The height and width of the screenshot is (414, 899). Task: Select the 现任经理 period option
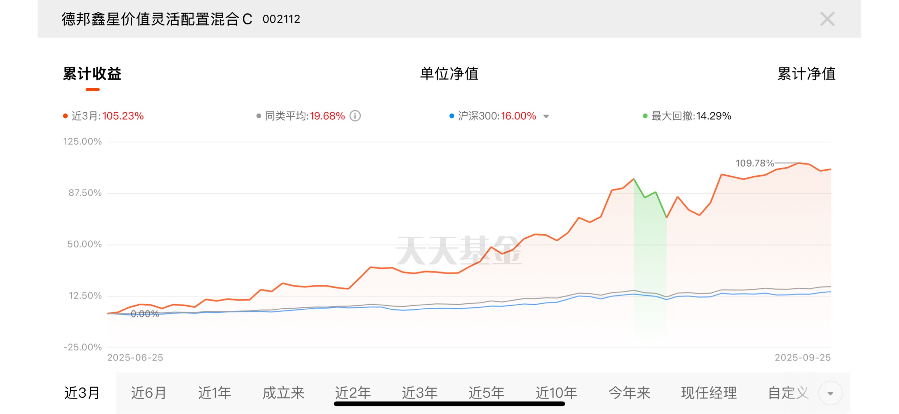click(x=709, y=393)
